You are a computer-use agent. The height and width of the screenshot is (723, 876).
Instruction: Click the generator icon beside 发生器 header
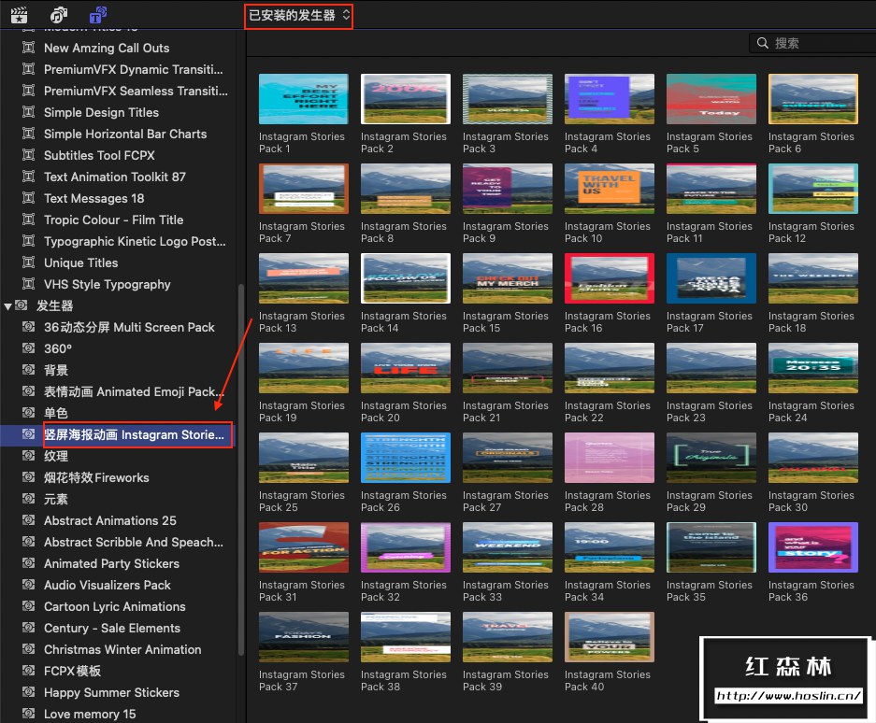coord(22,305)
